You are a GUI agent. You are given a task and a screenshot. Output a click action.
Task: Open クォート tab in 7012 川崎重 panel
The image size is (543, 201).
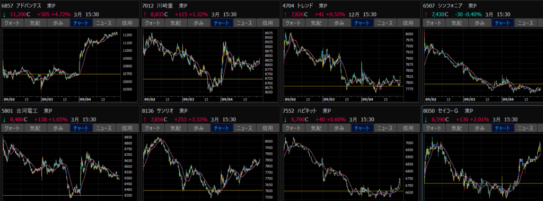pos(153,23)
